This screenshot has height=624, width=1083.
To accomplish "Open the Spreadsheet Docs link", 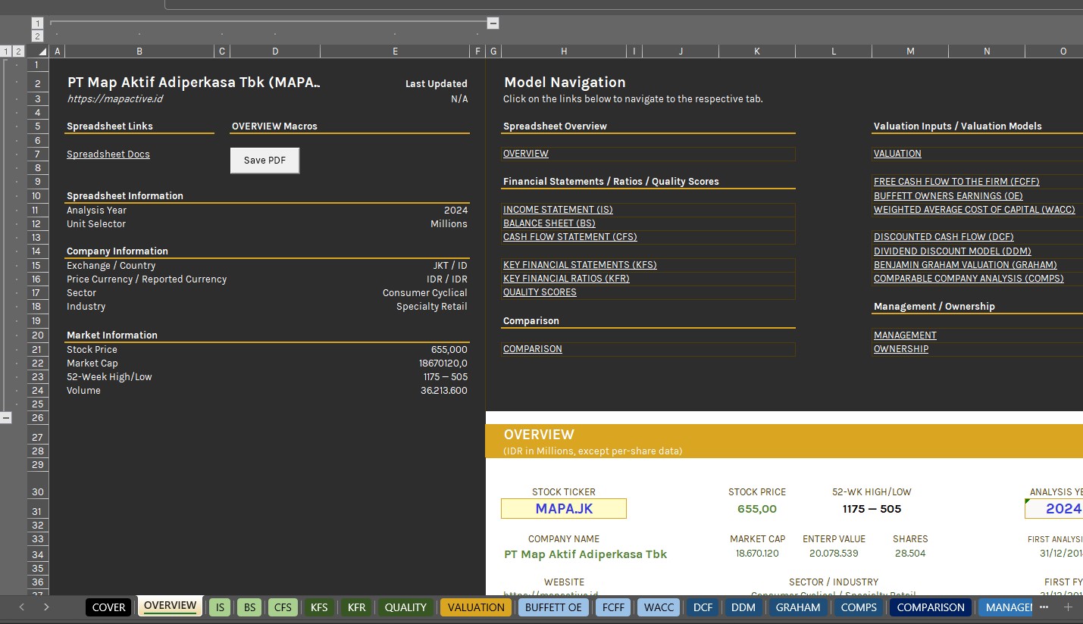I will [x=108, y=153].
